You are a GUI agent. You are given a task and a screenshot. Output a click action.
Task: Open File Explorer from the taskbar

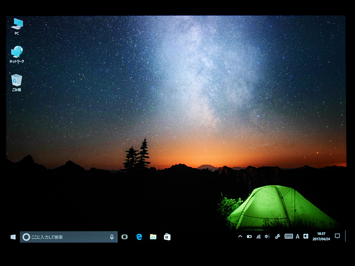point(153,237)
